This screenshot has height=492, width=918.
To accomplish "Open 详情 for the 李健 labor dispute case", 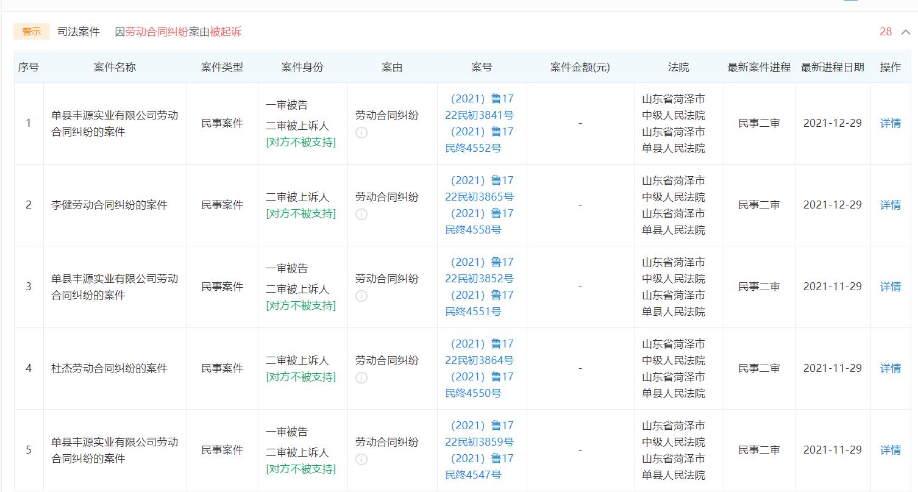I will tap(890, 205).
